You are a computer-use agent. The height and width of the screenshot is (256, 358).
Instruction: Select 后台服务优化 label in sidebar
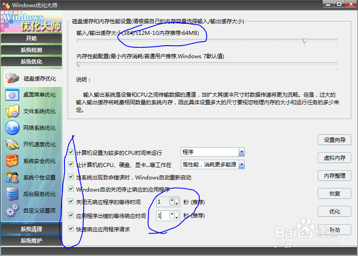39,194
